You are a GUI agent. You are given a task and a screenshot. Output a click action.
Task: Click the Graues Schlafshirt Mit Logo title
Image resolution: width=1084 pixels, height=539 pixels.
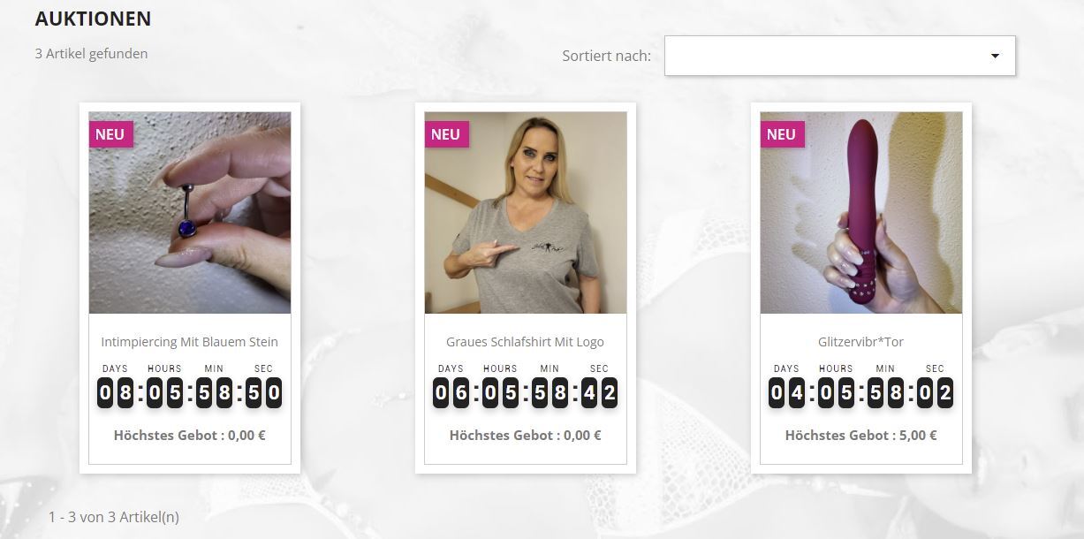526,342
